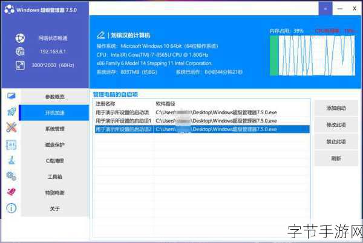
Task: Click the monitor icon beside 参数概览
Action: click(11, 96)
